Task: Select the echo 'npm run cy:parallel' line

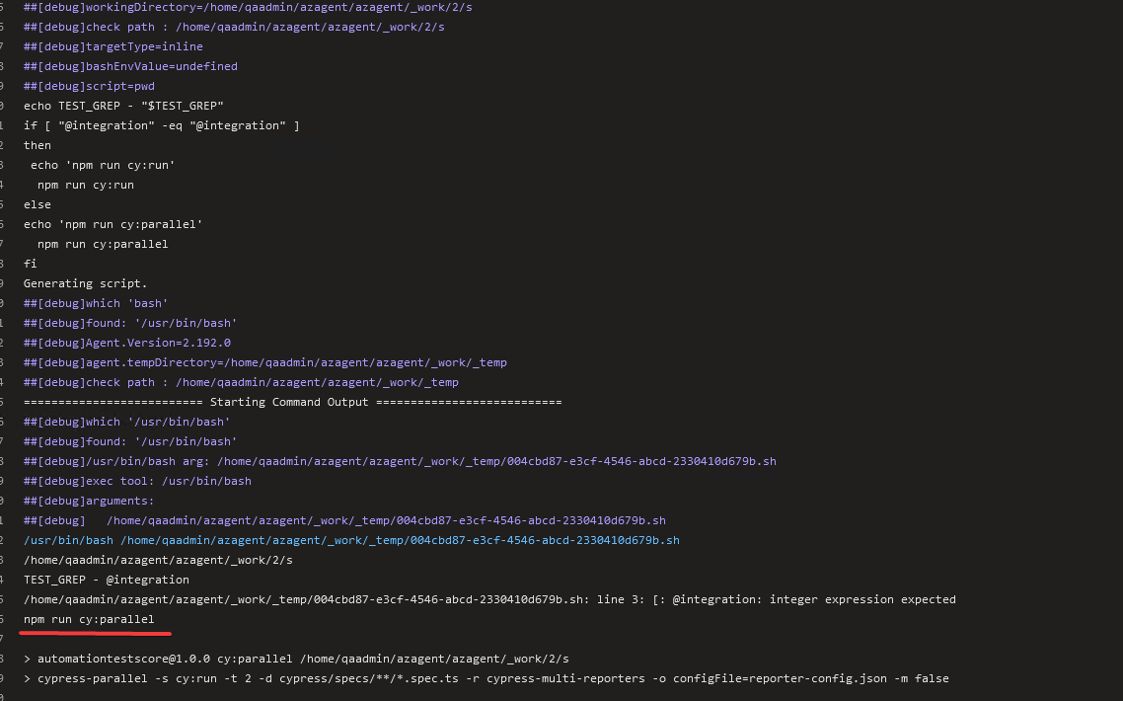Action: tap(113, 224)
